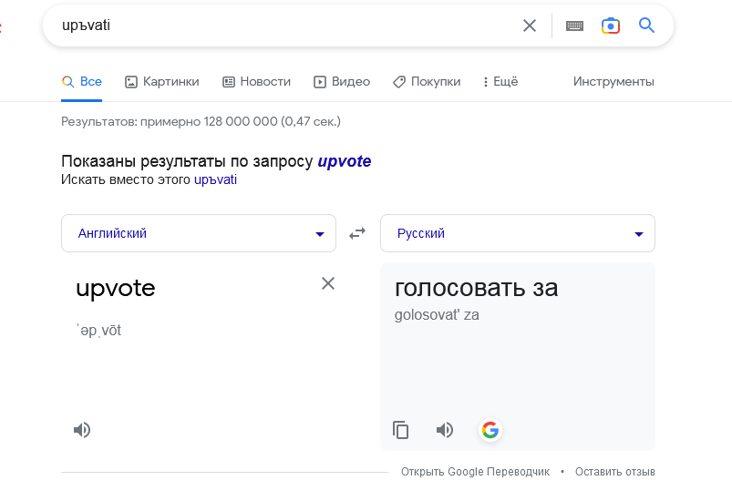Click Оставить отзыв feedback link
Viewport: 732px width, 491px height.
(x=614, y=472)
